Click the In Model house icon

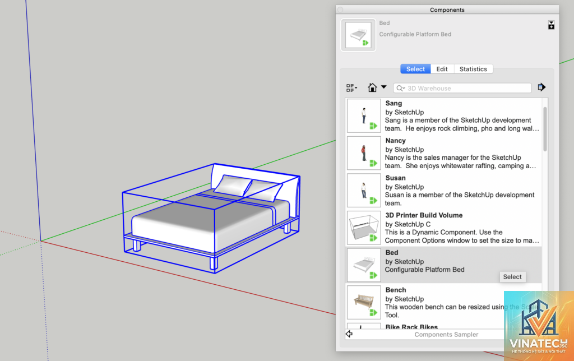(x=372, y=87)
